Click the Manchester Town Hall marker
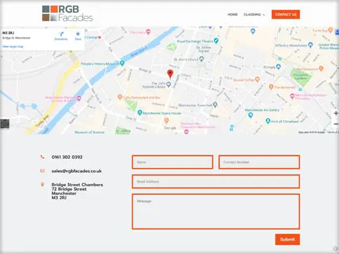Screen dimensions: 339x254 (x=215, y=105)
